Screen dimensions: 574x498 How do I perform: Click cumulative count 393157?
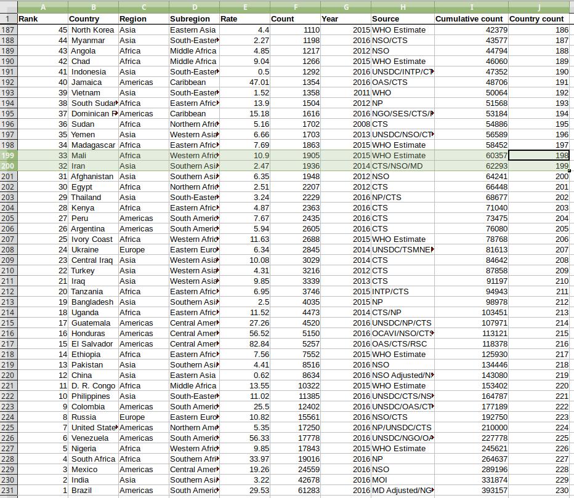pyautogui.click(x=472, y=491)
